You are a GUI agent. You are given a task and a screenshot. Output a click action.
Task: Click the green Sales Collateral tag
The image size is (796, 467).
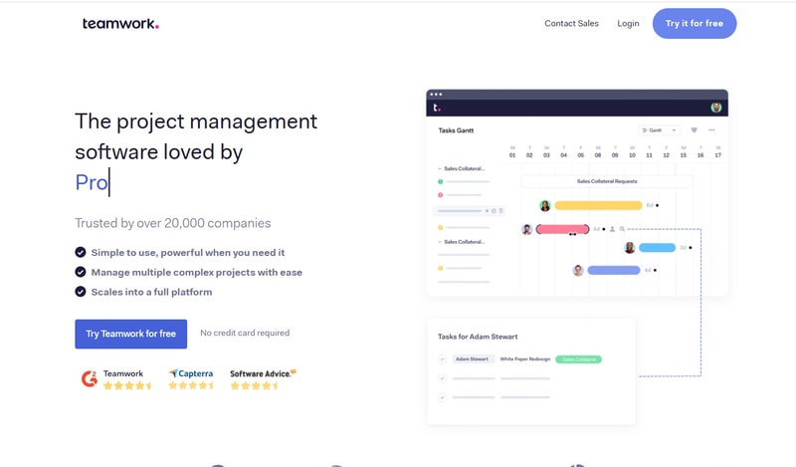tap(579, 359)
